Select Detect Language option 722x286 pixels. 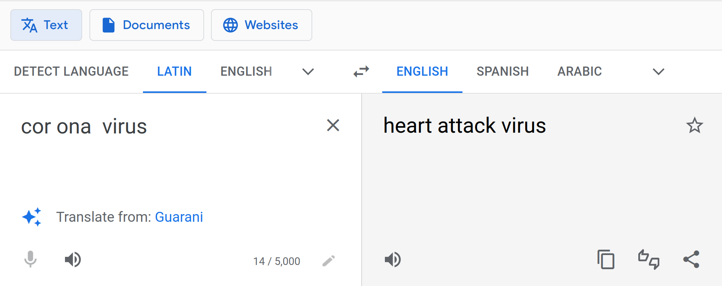tap(71, 71)
